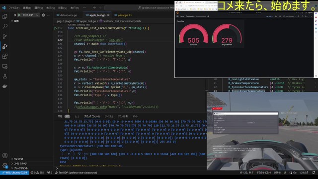Image resolution: width=318 pixels, height=179 pixels.
Task: Switch to the Terminal panel tab
Action: tap(109, 116)
